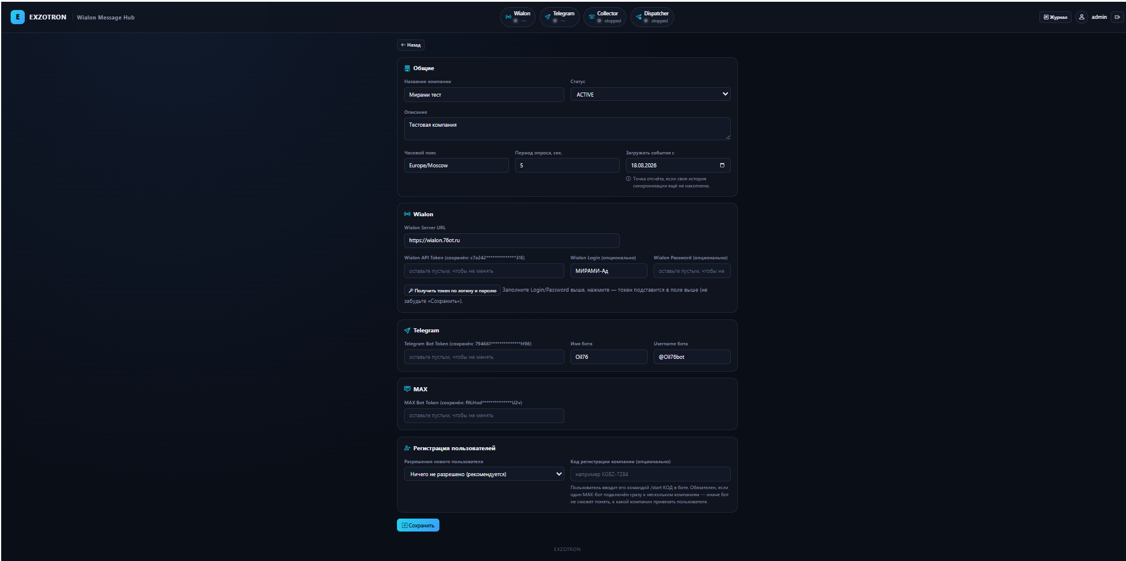Click the Wialon Message Hub title text
This screenshot has height=561, width=1126.
(x=106, y=18)
